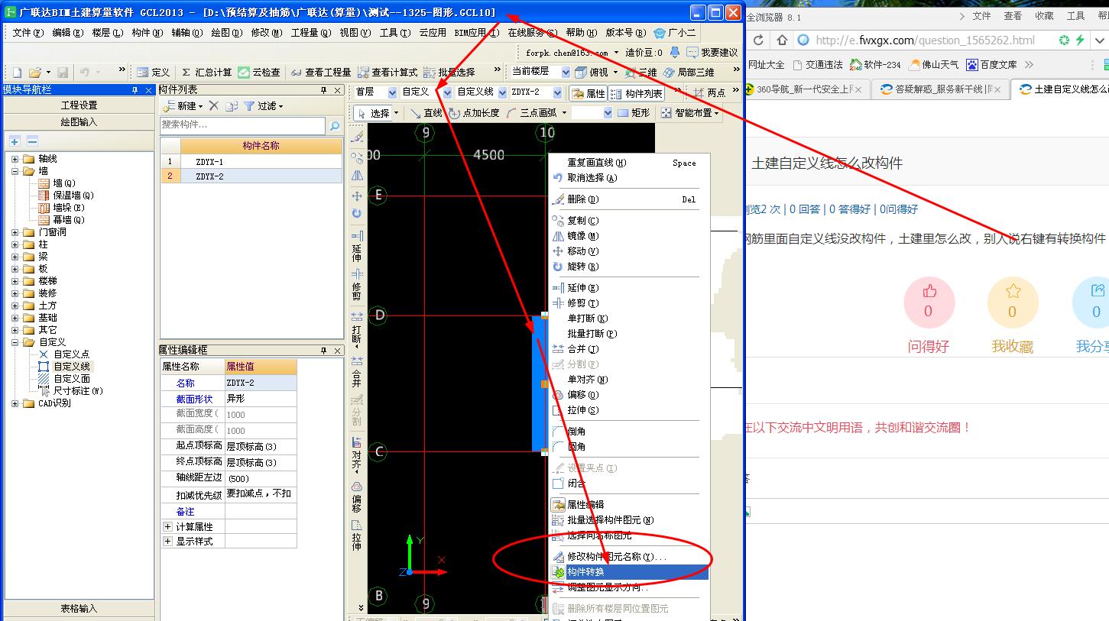Expand the 显示样式 property group
Viewport: 1109px width, 621px height.
click(x=167, y=542)
